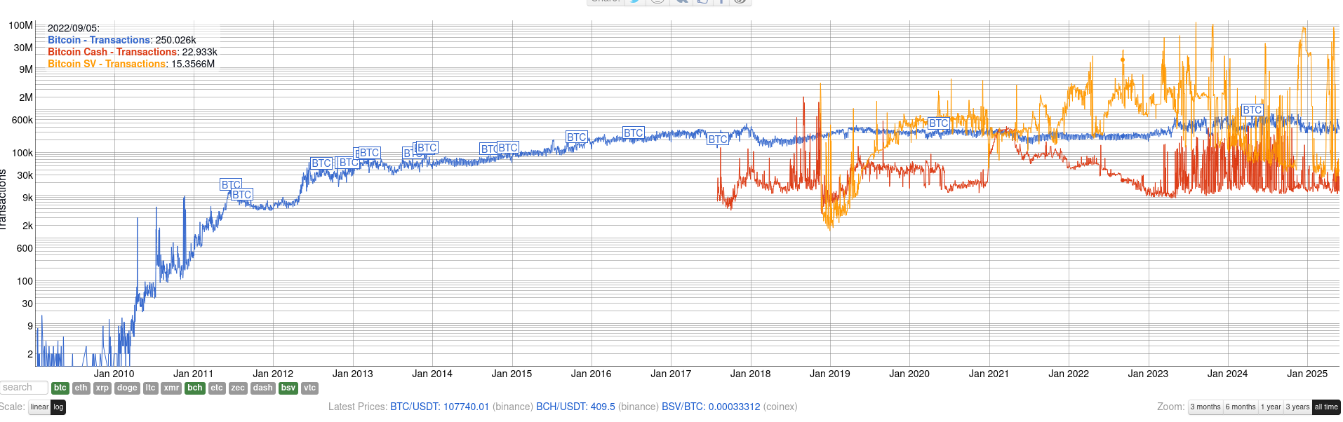Image resolution: width=1343 pixels, height=422 pixels.
Task: Click the Bitcoin SV - Transactions legend entry
Action: coord(107,64)
